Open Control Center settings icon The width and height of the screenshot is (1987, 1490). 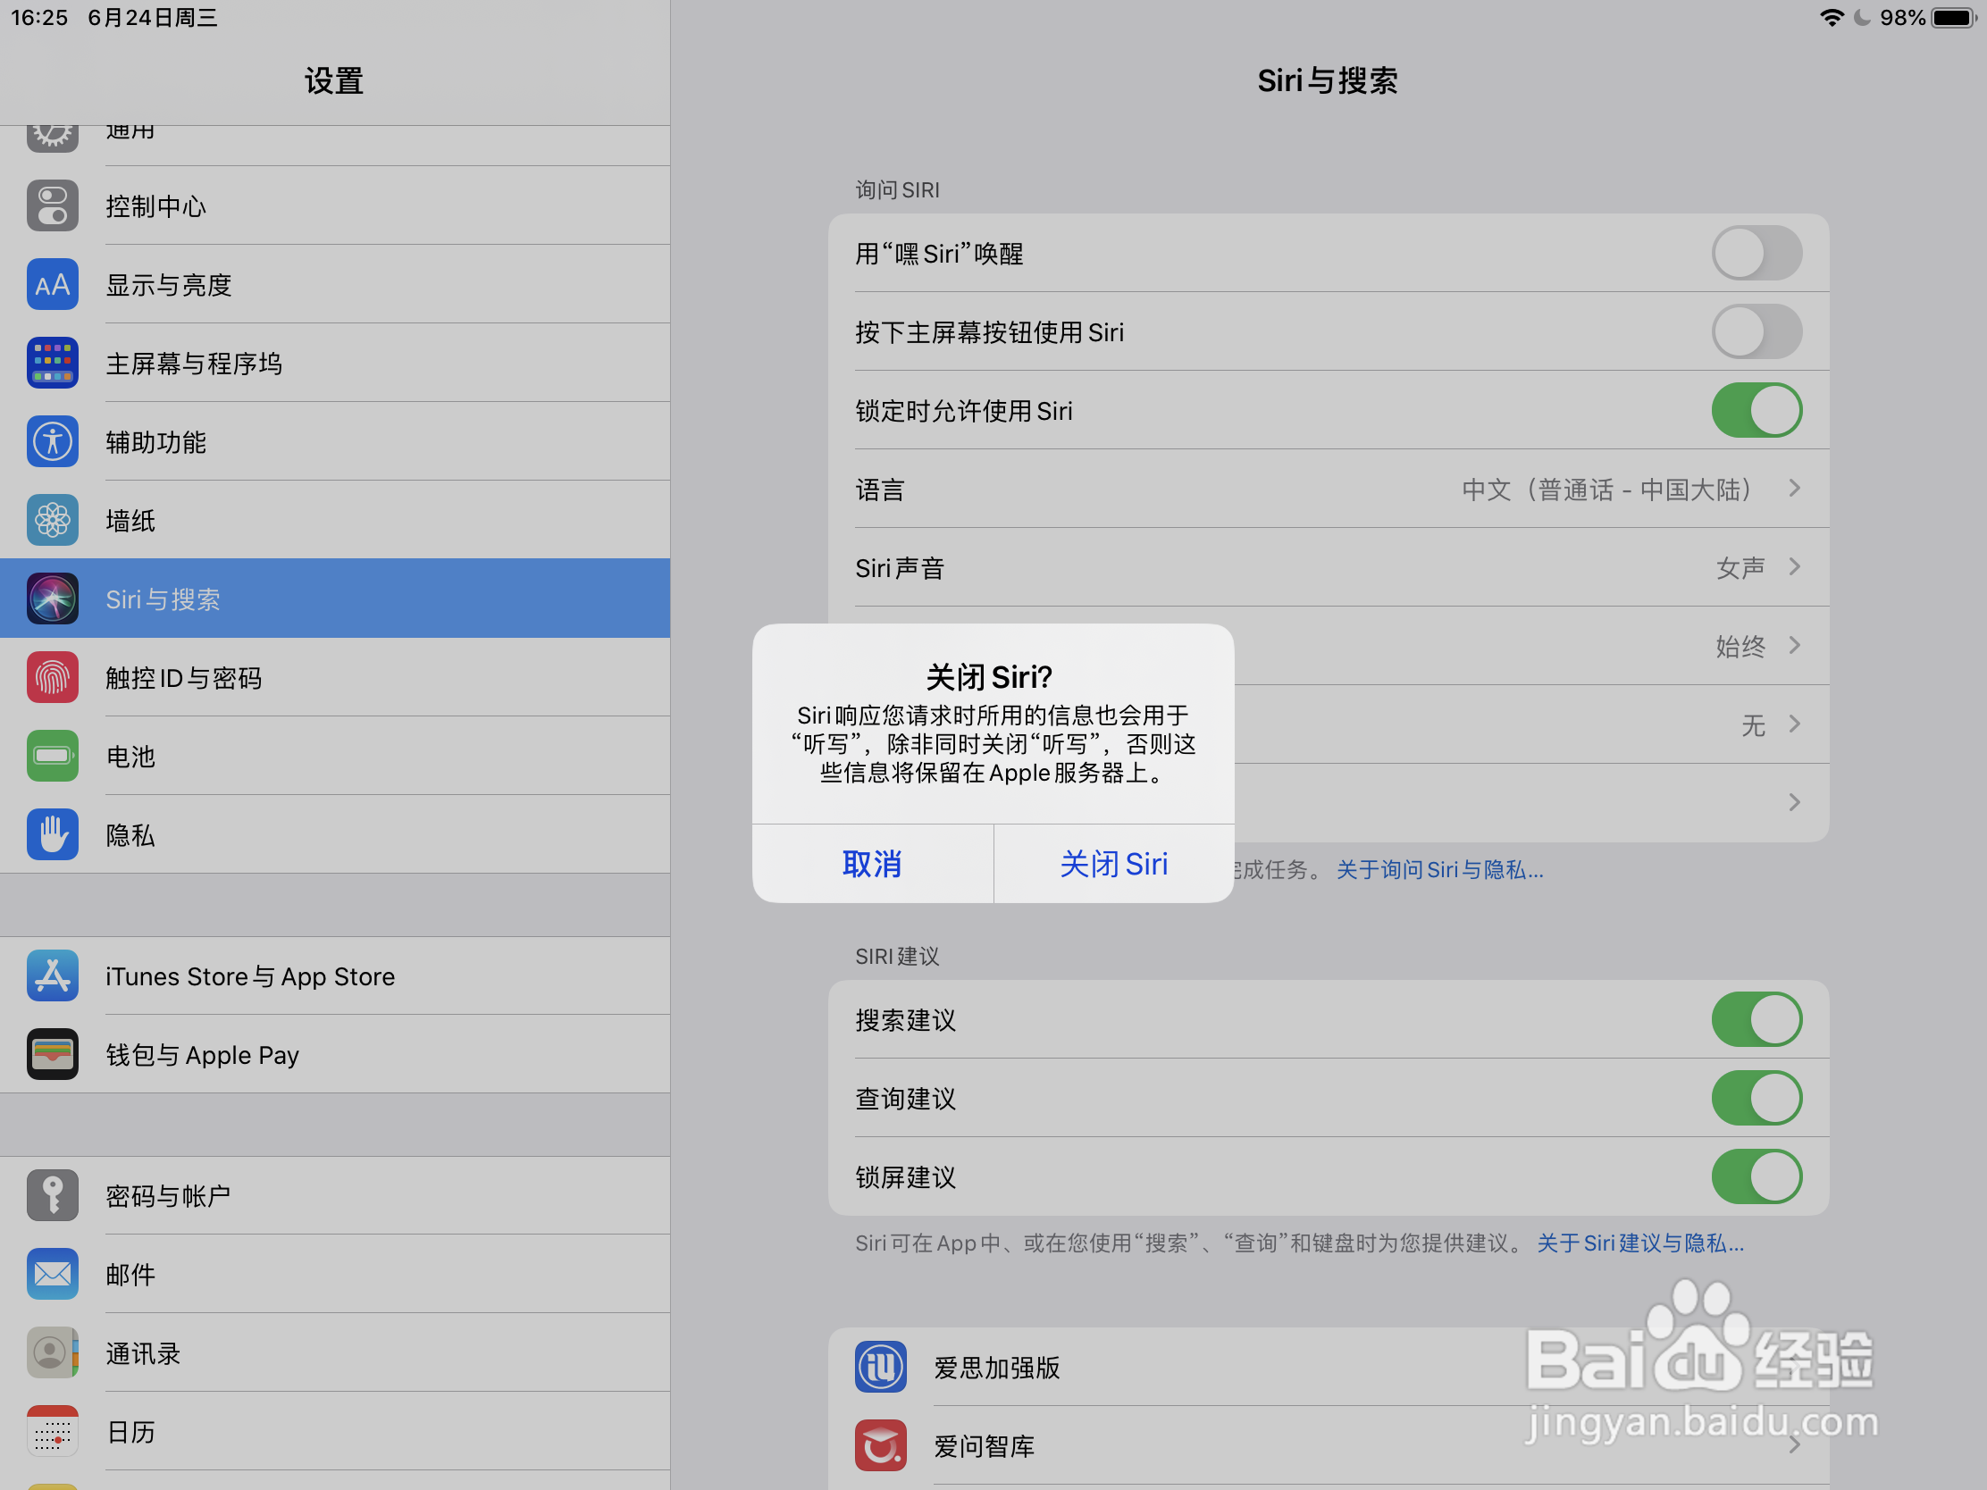pyautogui.click(x=52, y=205)
